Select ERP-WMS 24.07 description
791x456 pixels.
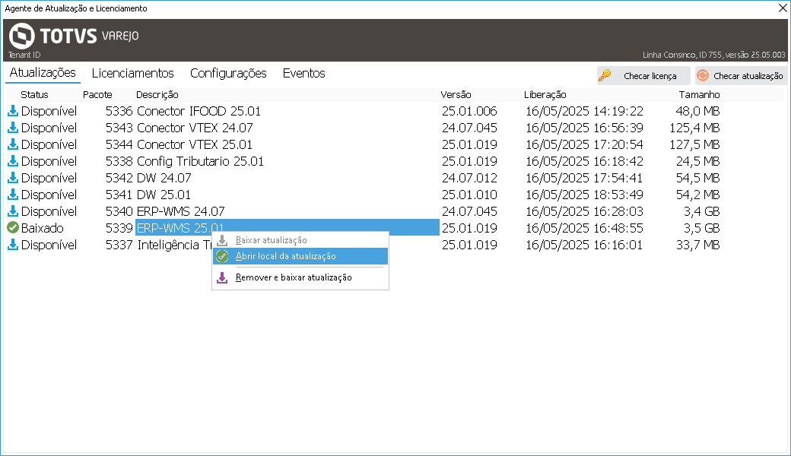point(180,211)
